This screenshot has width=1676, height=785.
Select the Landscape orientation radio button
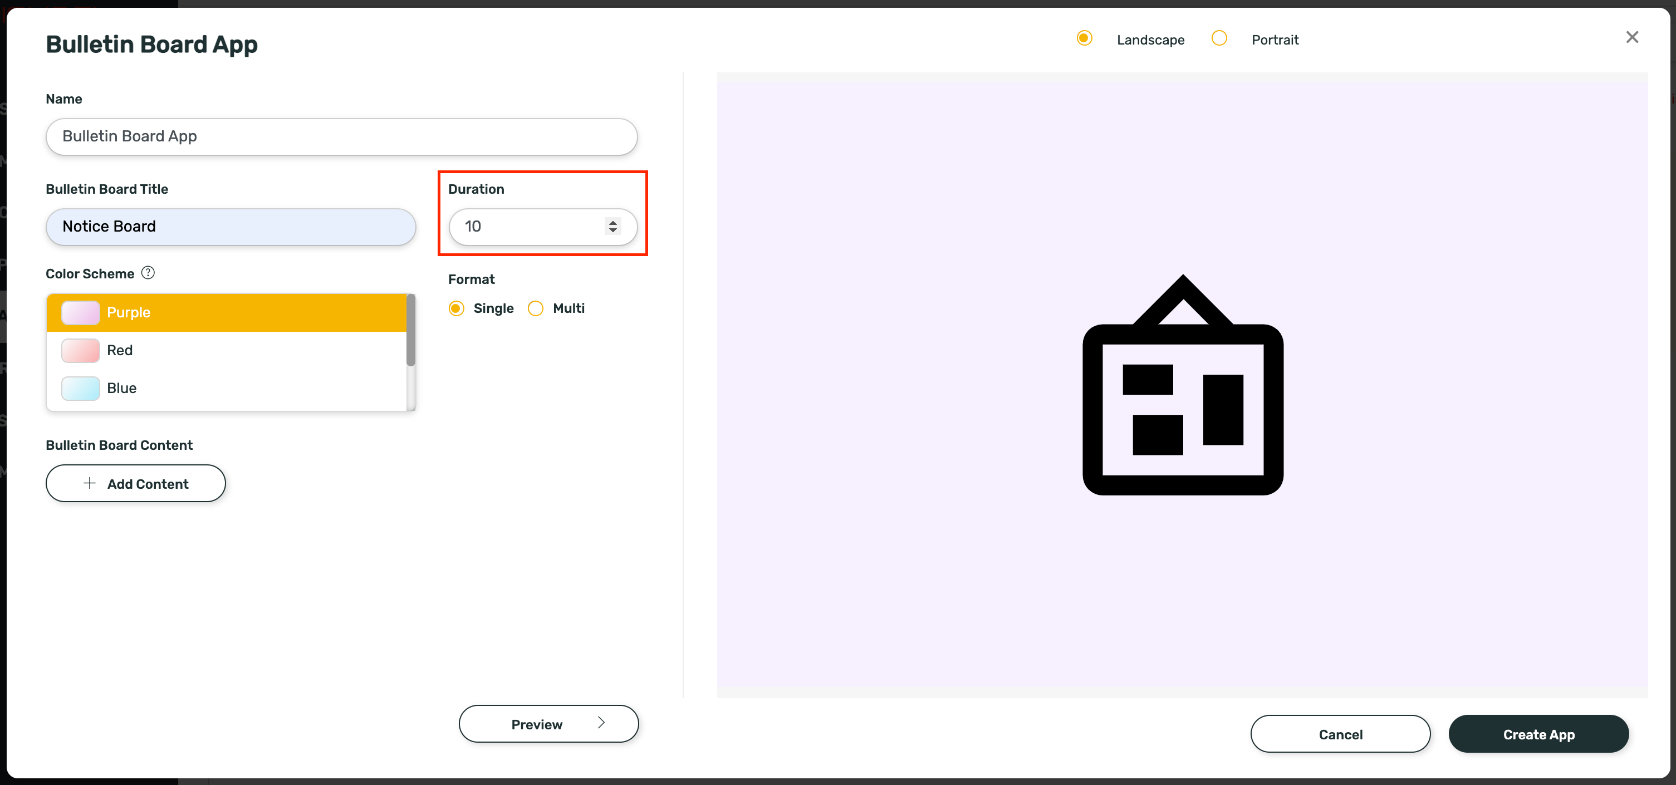pos(1084,38)
